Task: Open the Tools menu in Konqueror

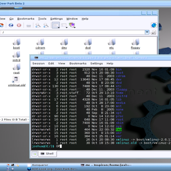Action: click(42, 19)
